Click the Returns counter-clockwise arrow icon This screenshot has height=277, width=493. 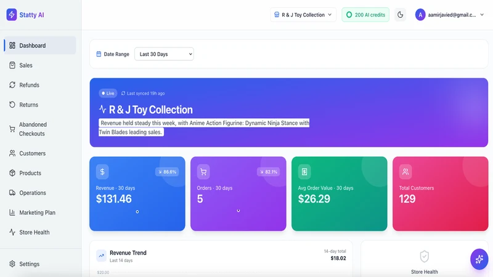[x=12, y=105]
